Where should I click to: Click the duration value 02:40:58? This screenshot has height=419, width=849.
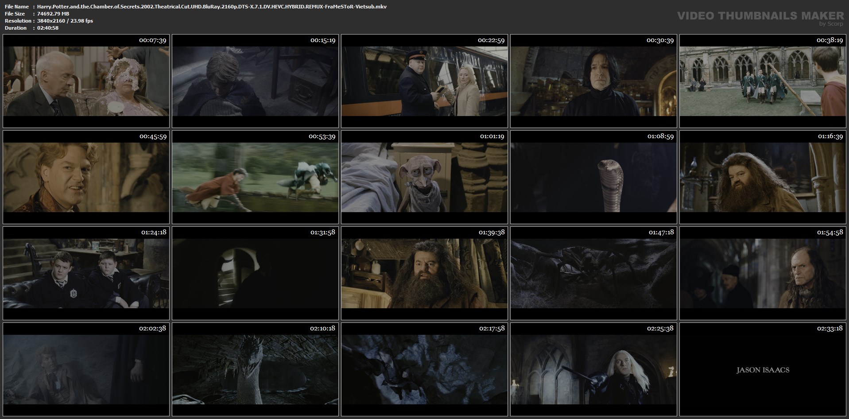tap(48, 28)
